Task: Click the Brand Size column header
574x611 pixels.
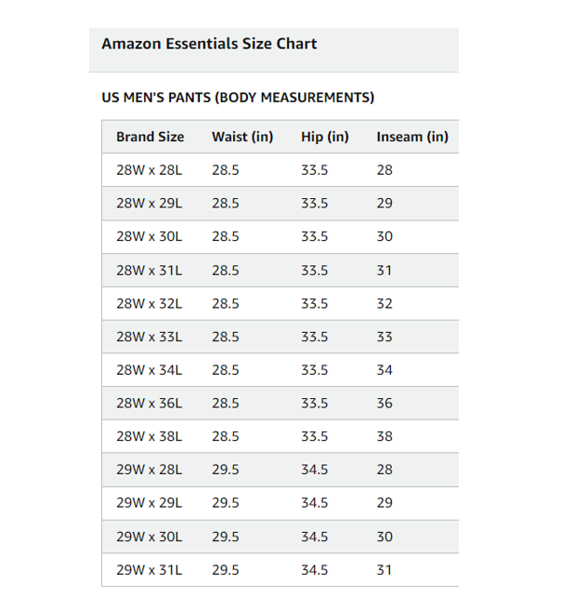Action: point(150,137)
